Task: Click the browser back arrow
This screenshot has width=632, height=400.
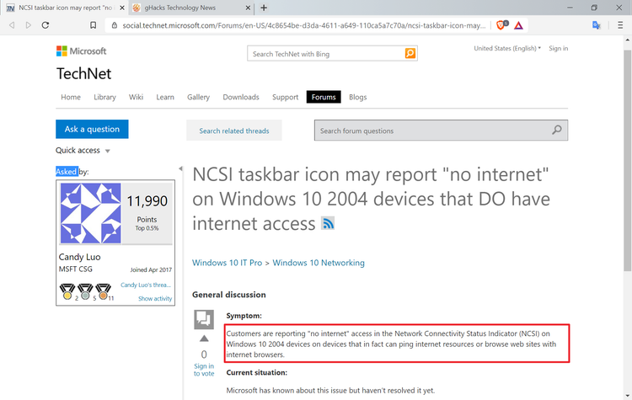Action: pyautogui.click(x=12, y=25)
